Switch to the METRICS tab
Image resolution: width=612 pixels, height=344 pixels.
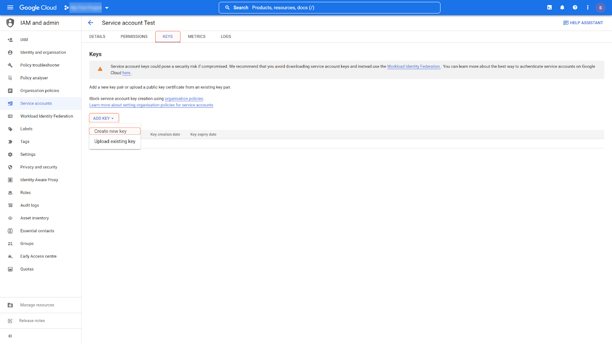[197, 36]
